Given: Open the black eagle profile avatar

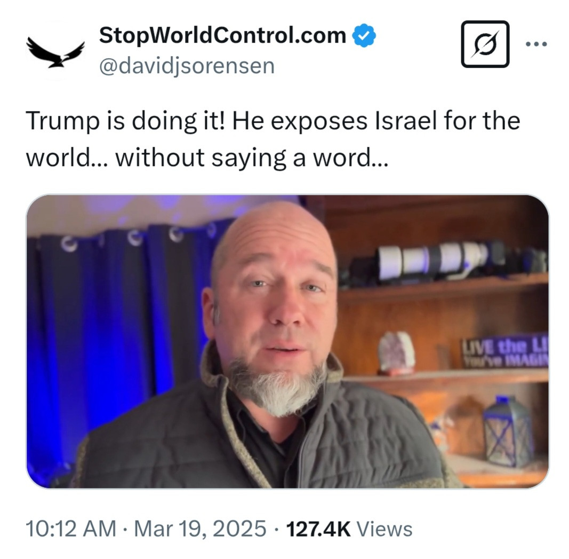Looking at the screenshot, I should [55, 51].
